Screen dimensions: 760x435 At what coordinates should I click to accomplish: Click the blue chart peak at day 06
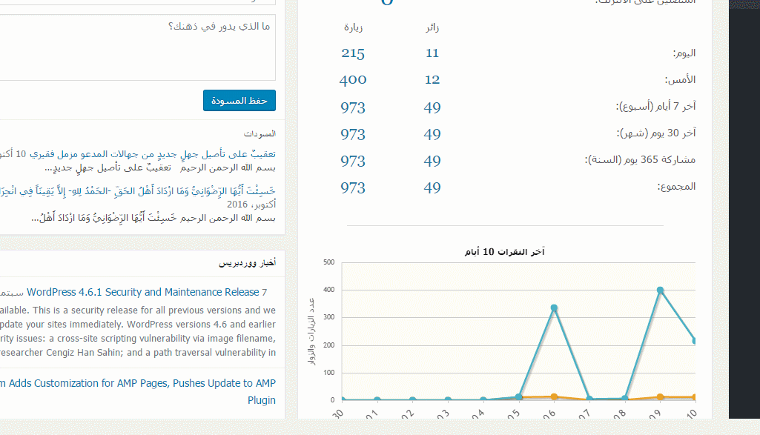(x=554, y=308)
